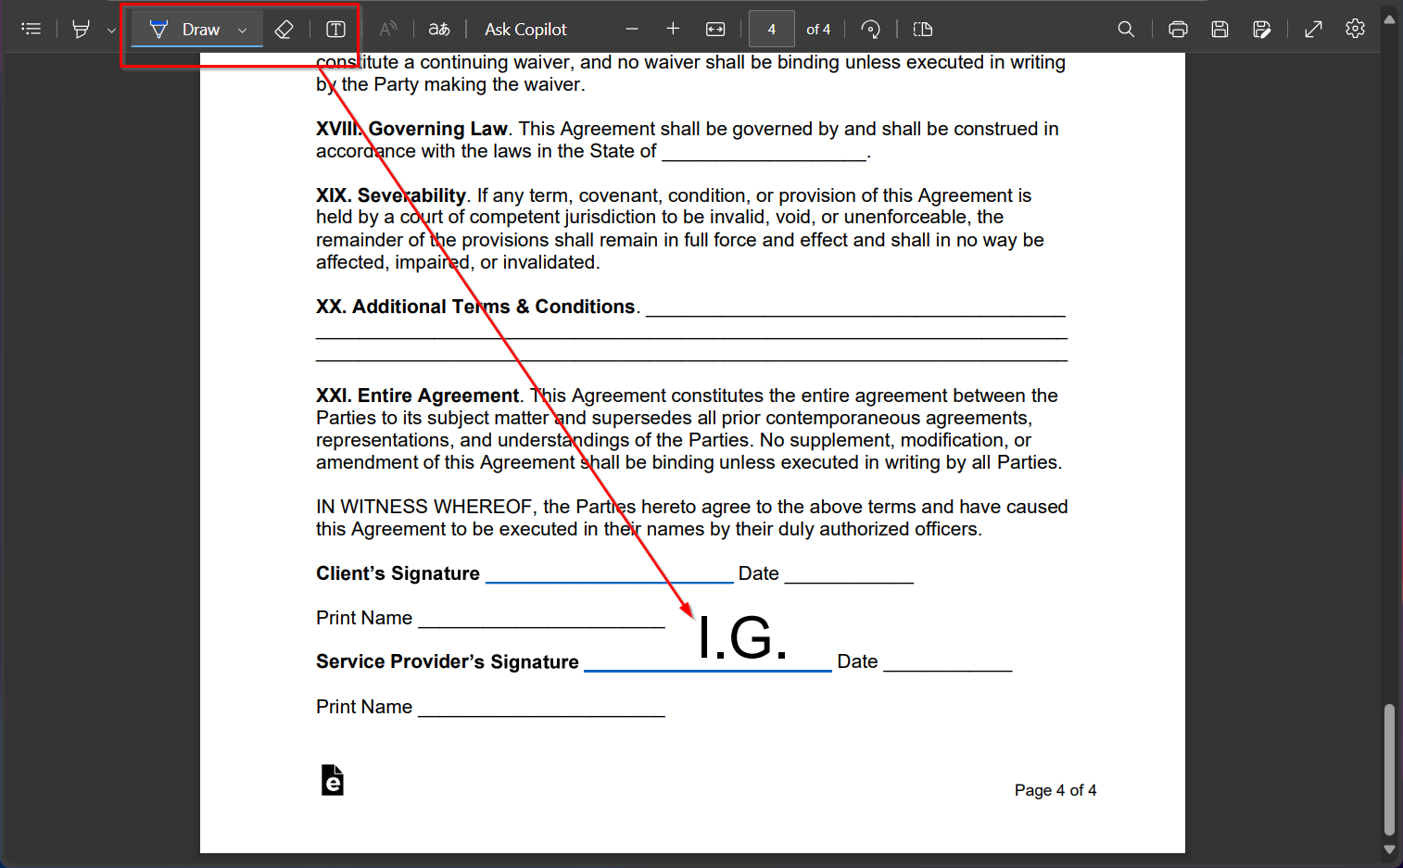The height and width of the screenshot is (868, 1403).
Task: Toggle fit-to-width page view
Action: click(715, 29)
